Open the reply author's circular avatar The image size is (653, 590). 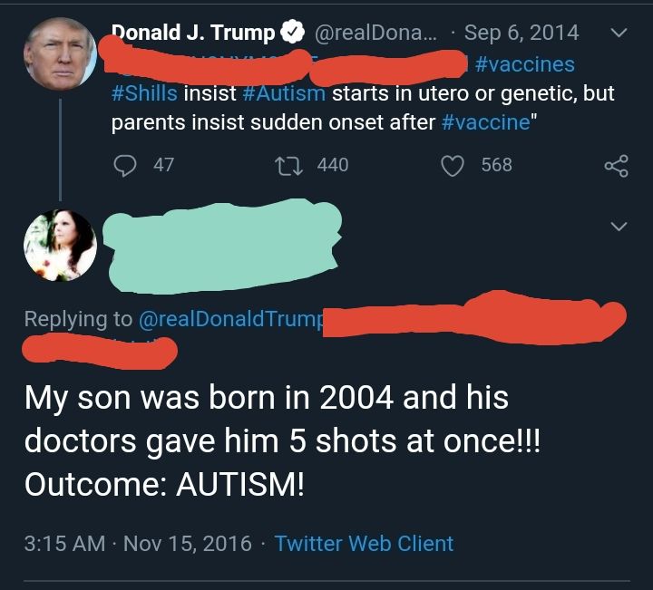[x=60, y=246]
